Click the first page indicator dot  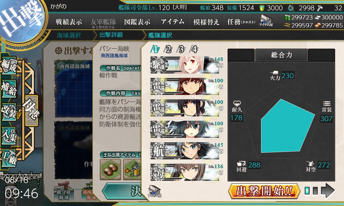pyautogui.click(x=307, y=191)
